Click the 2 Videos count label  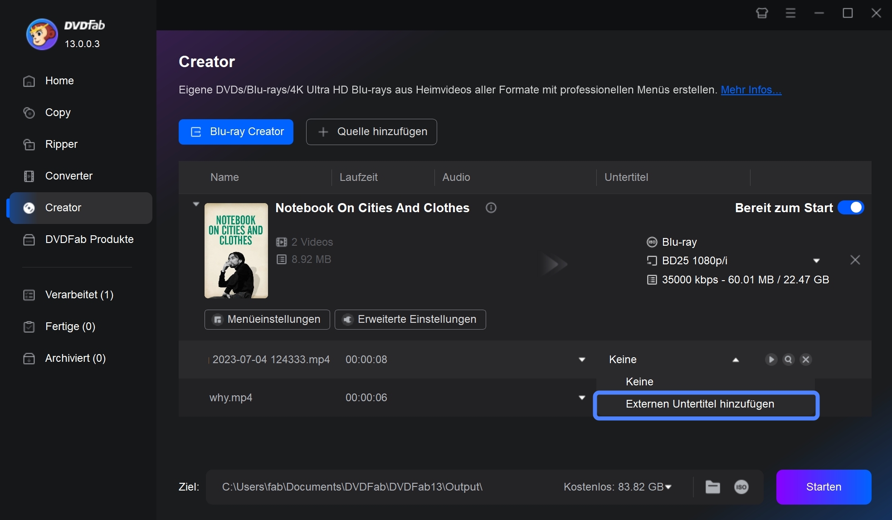(x=312, y=242)
